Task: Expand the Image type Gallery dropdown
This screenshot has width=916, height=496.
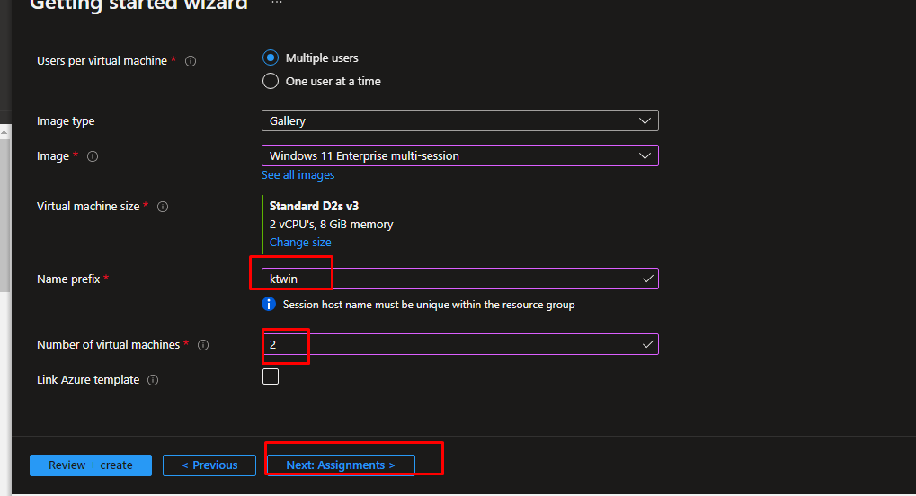Action: (459, 120)
